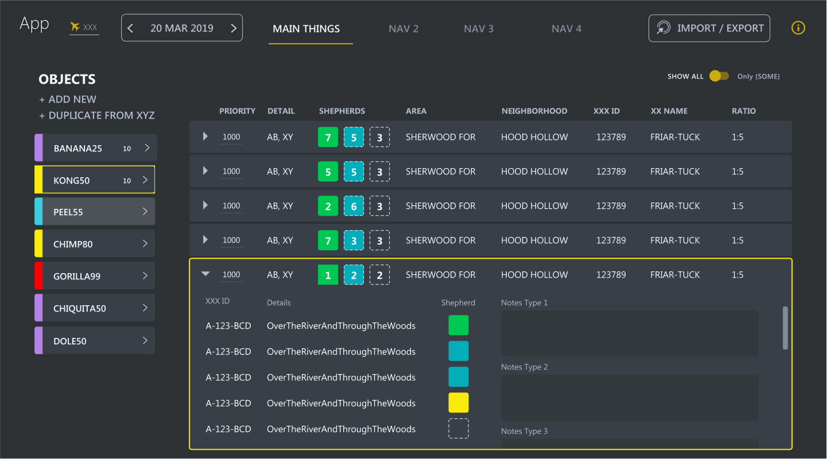Screen dimensions: 827x459
Task: Expand first row with green shepherd 7, teal 5
Action: (205, 137)
